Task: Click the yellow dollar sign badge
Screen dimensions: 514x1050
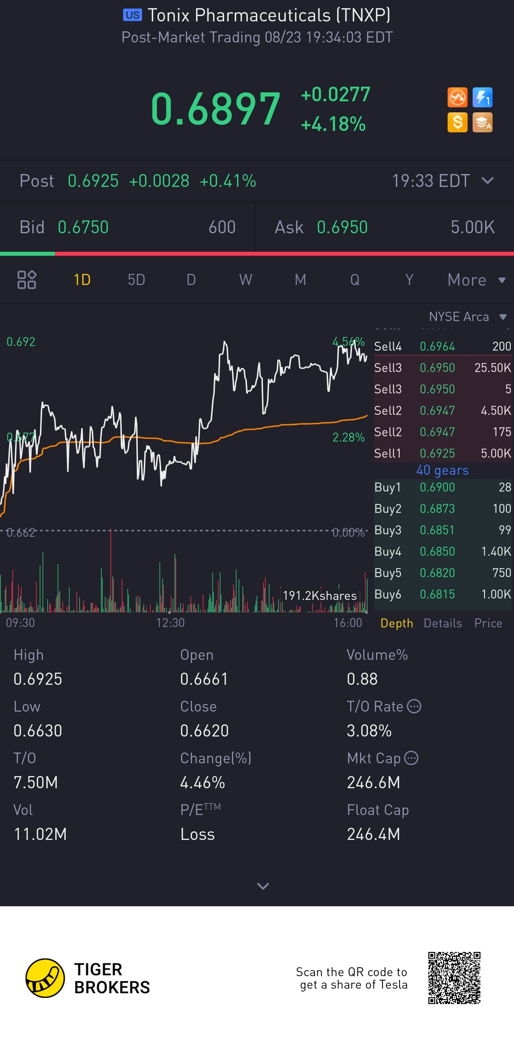Action: click(x=457, y=123)
